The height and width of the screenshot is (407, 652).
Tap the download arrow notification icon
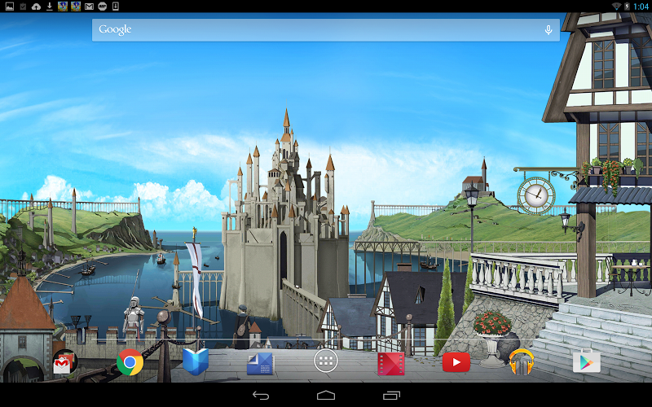click(50, 7)
